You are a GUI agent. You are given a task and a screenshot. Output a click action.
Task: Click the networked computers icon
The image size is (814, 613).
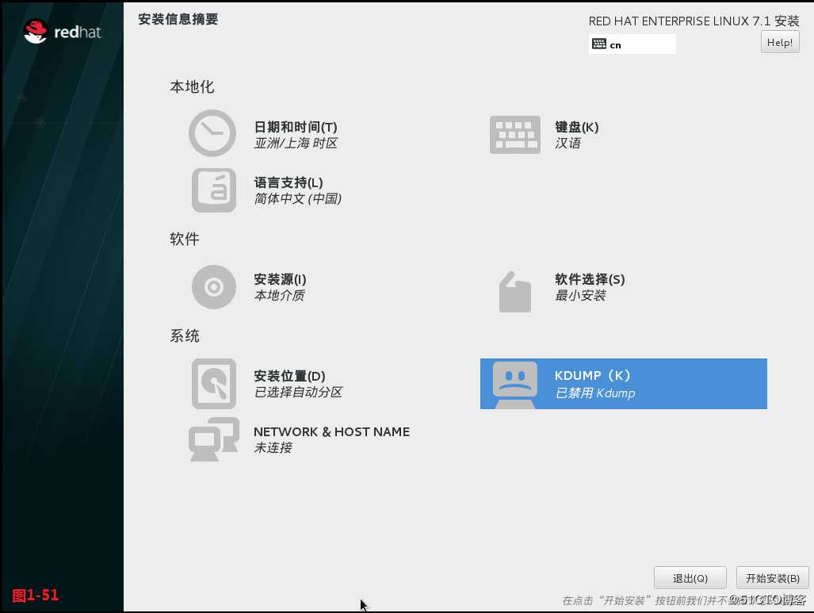pyautogui.click(x=214, y=439)
